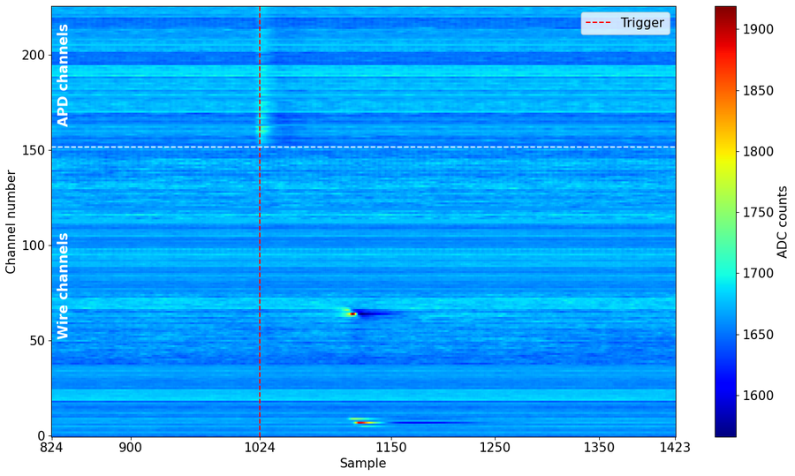Click colorbar tick label 1600
This screenshot has width=795, height=476.
[759, 396]
